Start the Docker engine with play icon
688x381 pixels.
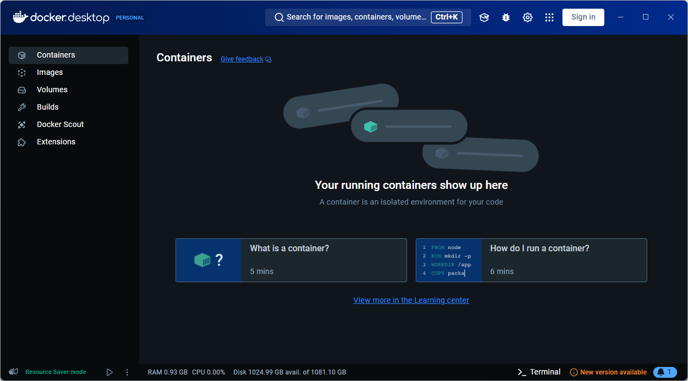click(110, 372)
